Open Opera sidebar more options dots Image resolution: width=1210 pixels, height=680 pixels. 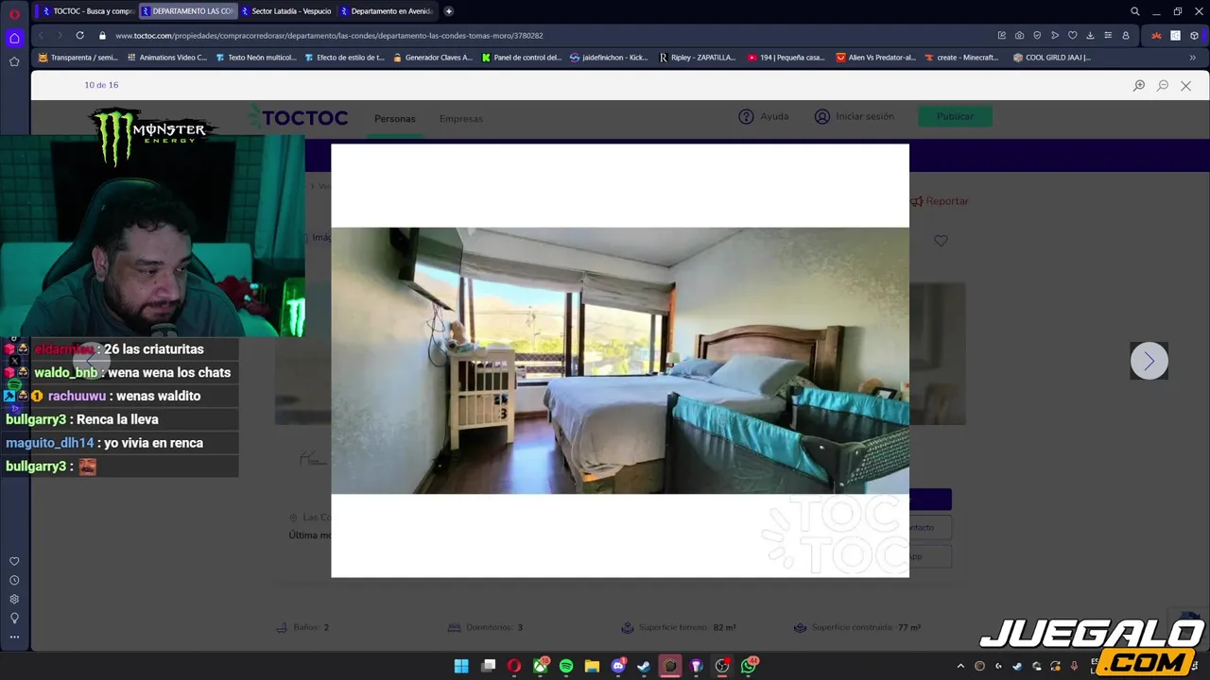(14, 637)
